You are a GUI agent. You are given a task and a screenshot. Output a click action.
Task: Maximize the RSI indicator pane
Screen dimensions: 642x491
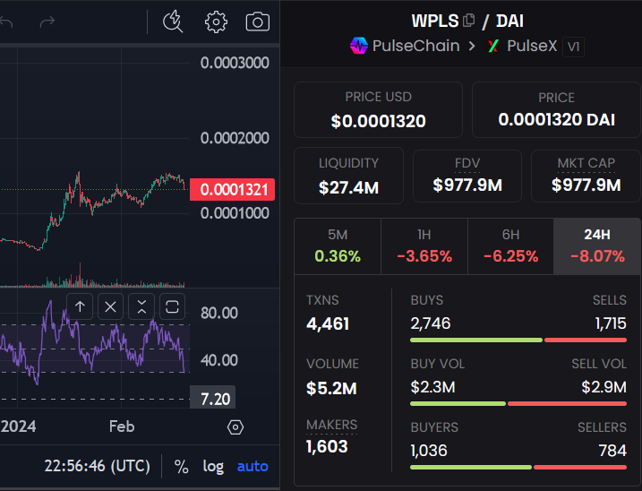pyautogui.click(x=172, y=306)
